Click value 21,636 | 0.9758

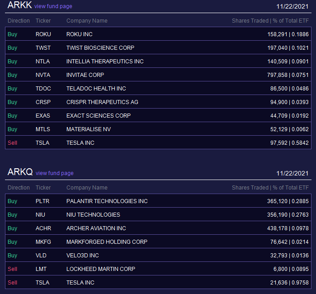[x=289, y=283]
